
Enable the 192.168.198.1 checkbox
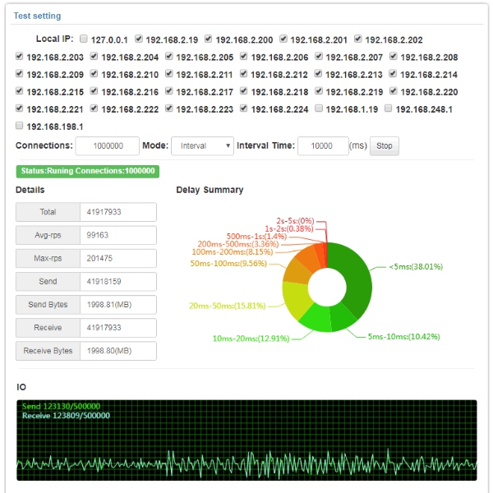[x=19, y=126]
